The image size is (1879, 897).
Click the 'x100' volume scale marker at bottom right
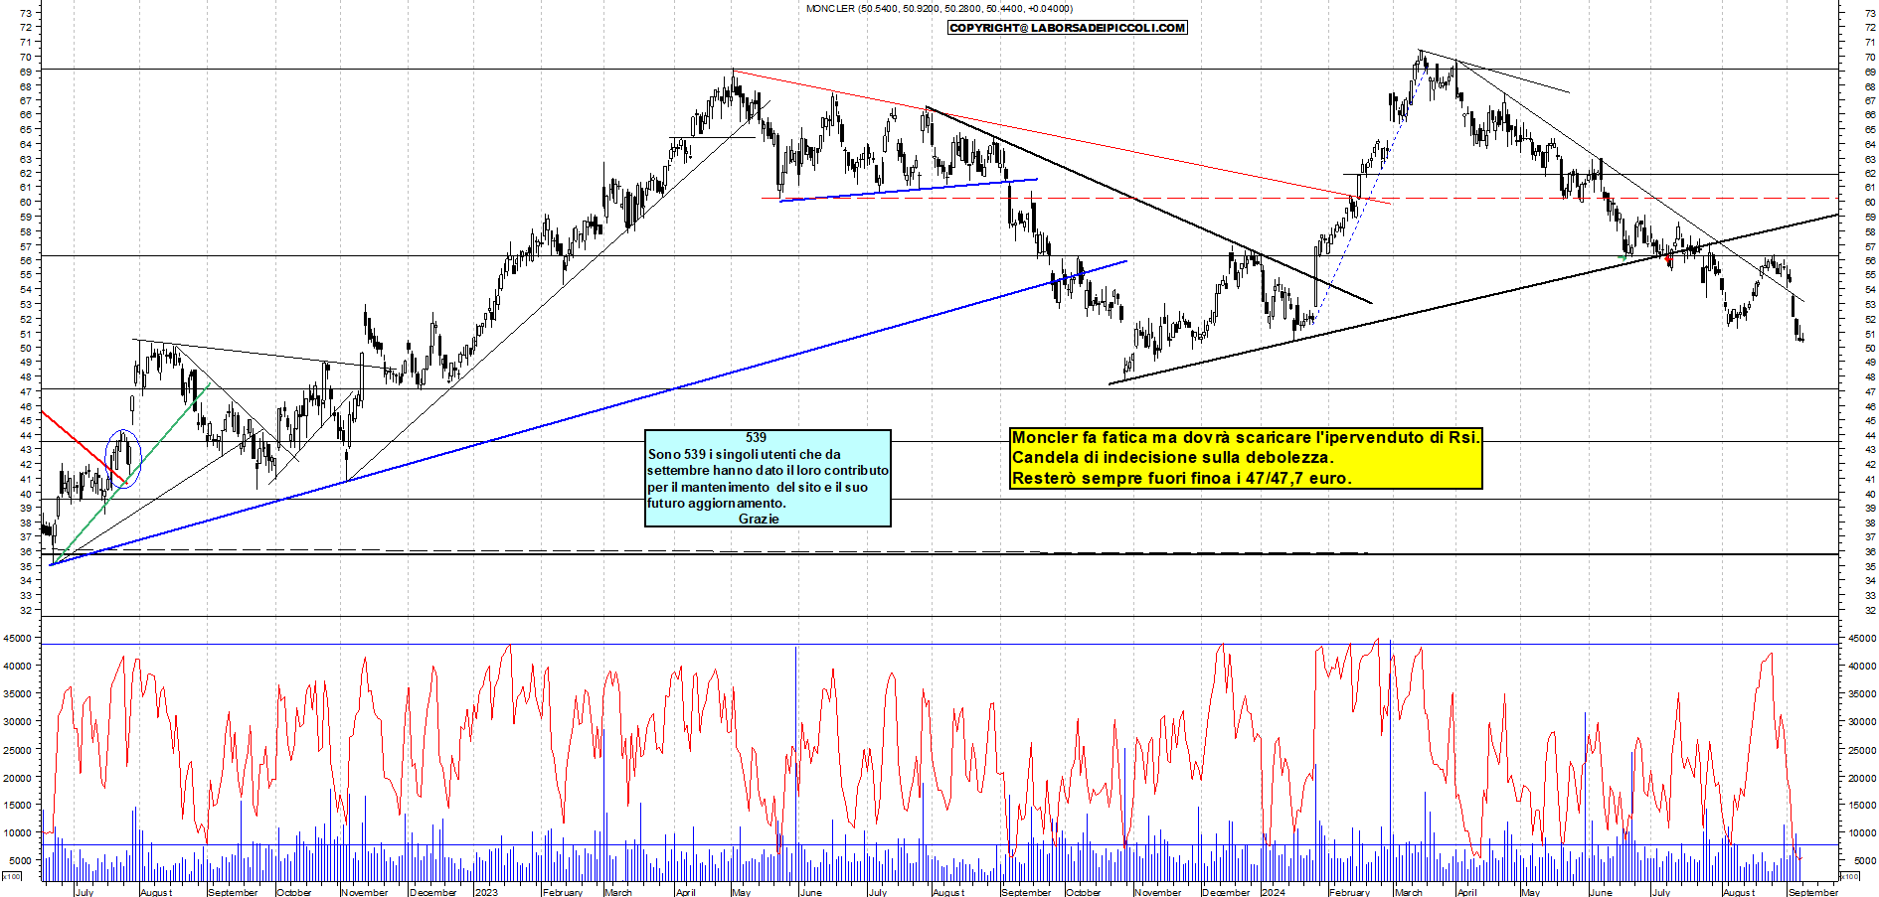click(x=1849, y=877)
